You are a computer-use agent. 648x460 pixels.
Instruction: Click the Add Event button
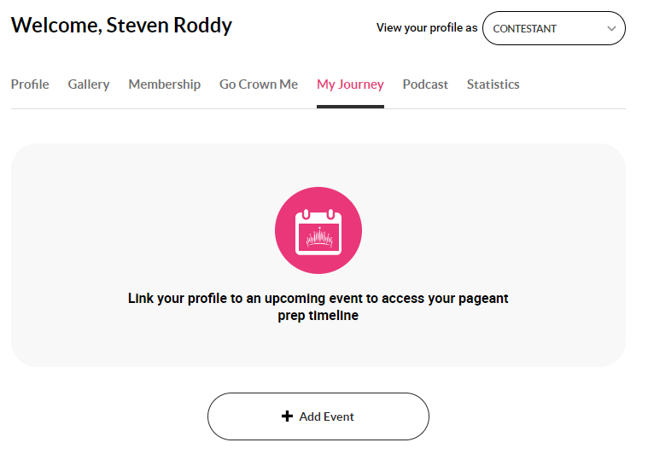click(x=318, y=416)
